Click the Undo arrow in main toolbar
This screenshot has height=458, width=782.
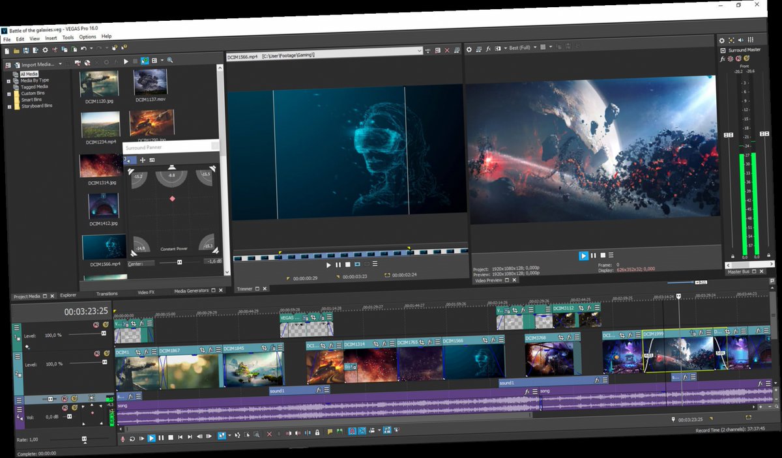click(83, 49)
